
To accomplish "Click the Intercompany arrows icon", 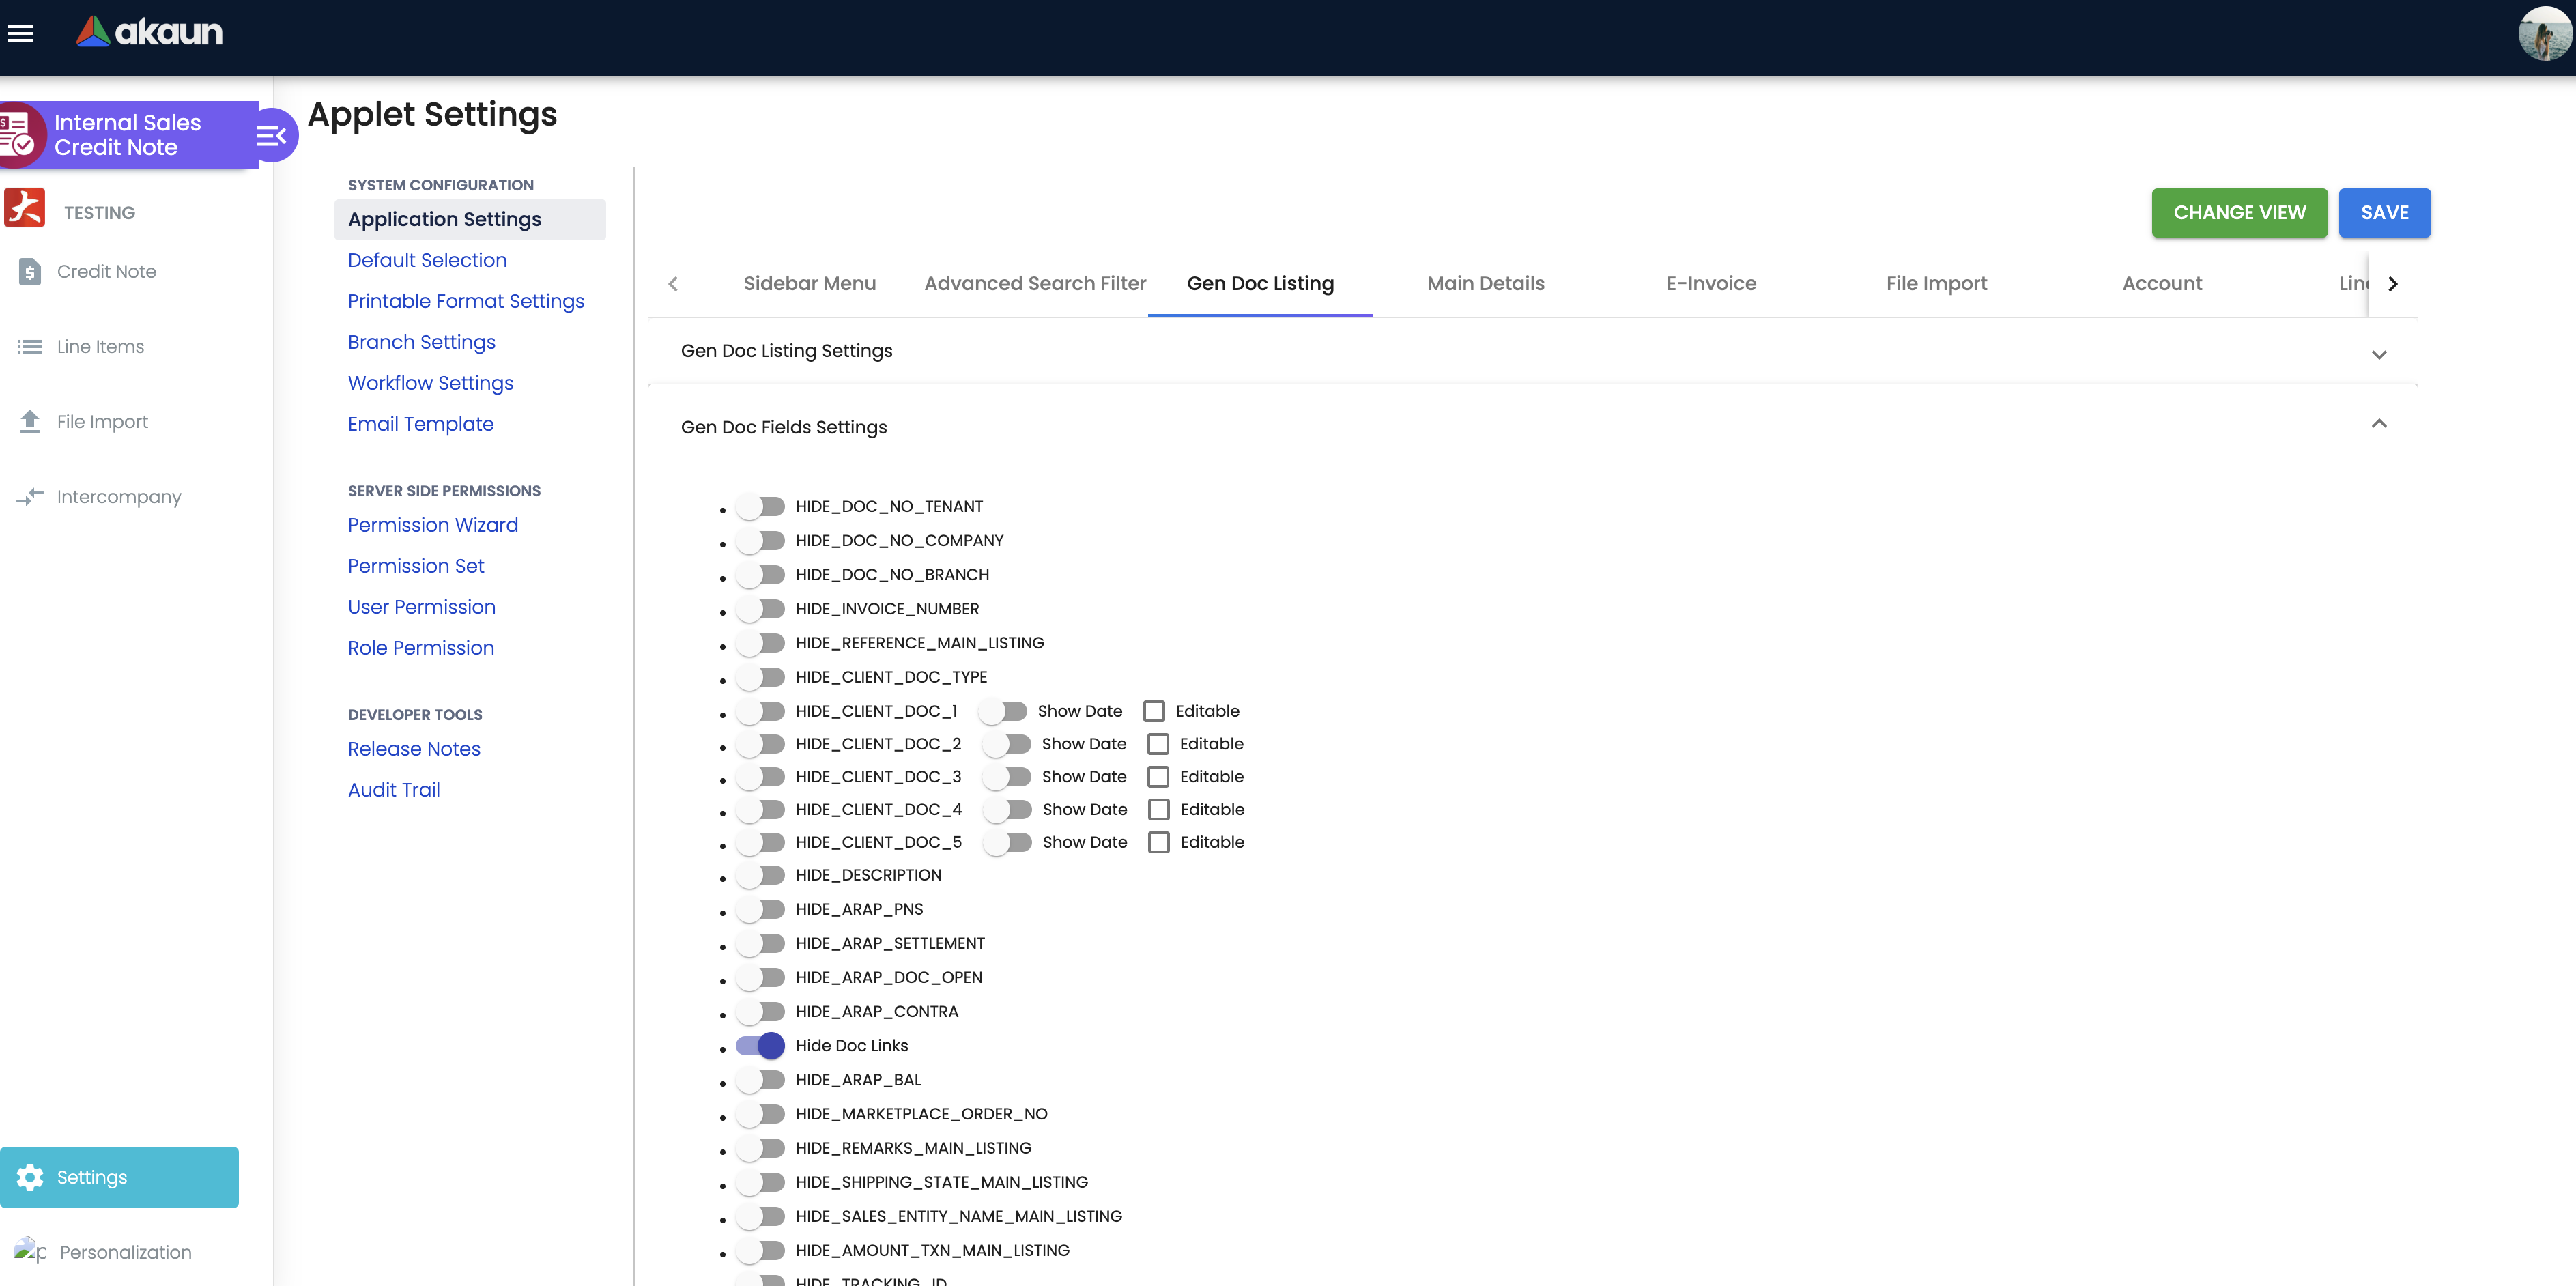I will pyautogui.click(x=30, y=496).
